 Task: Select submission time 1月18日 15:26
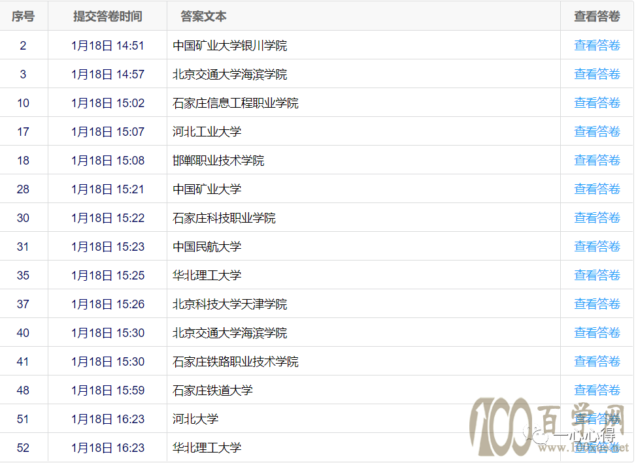[108, 304]
